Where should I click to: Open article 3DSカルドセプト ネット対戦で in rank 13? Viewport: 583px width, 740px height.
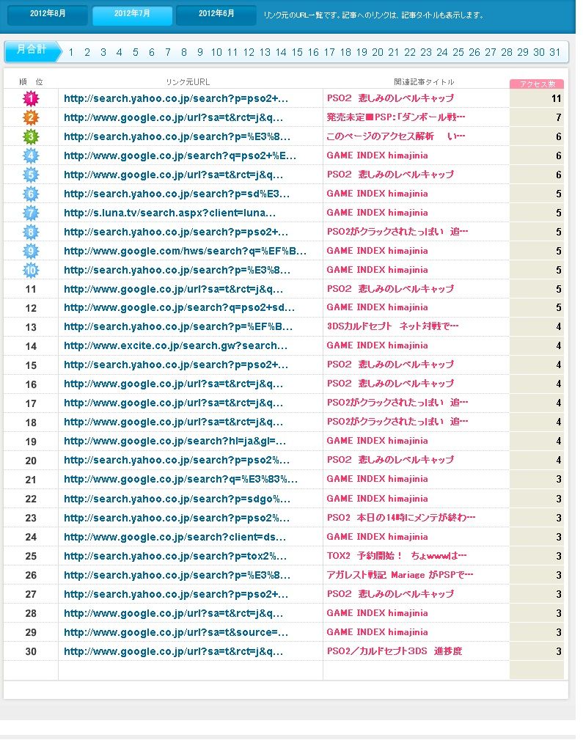[x=392, y=326]
